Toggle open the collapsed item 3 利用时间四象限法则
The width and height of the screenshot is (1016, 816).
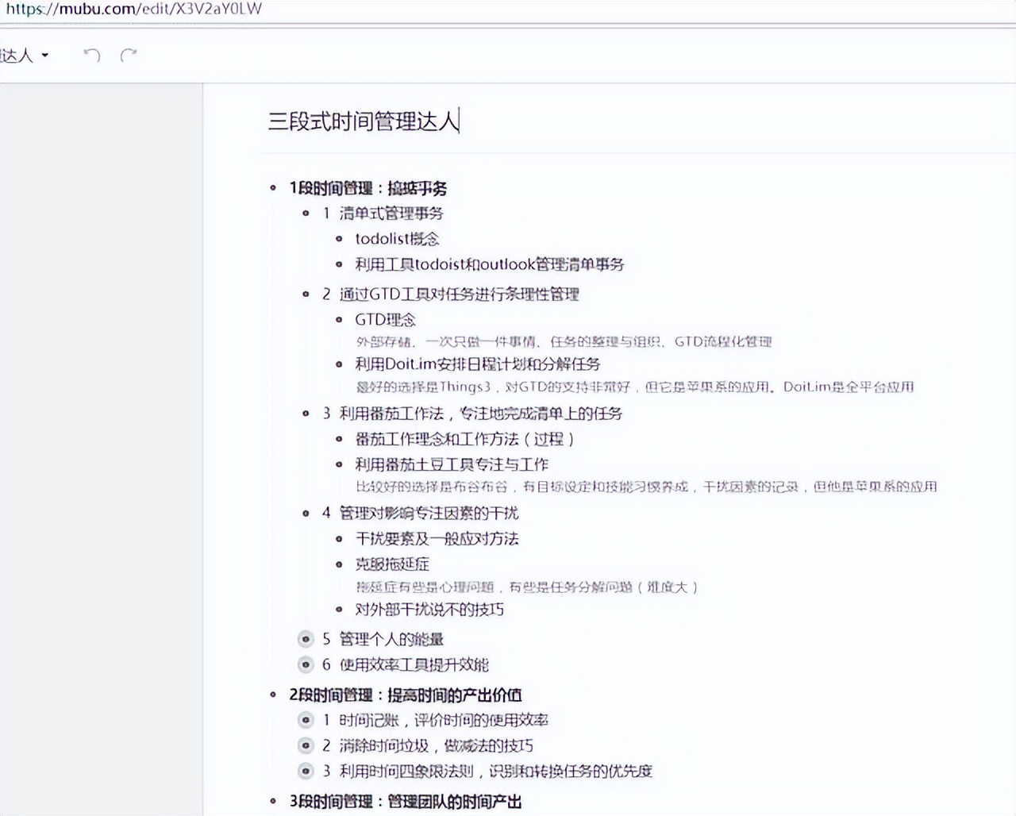click(306, 771)
